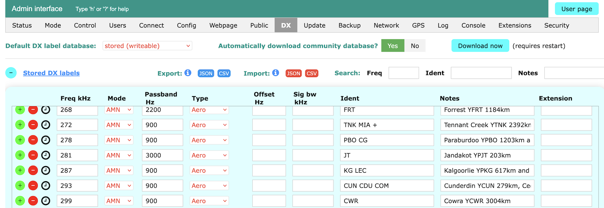Select the GPS tab
Image resolution: width=604 pixels, height=208 pixels.
pos(418,25)
